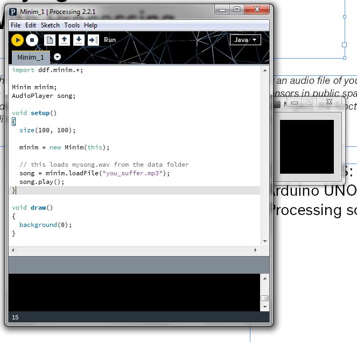Click the console scrollbar thumb
The width and height of the screenshot is (357, 342).
click(264, 298)
